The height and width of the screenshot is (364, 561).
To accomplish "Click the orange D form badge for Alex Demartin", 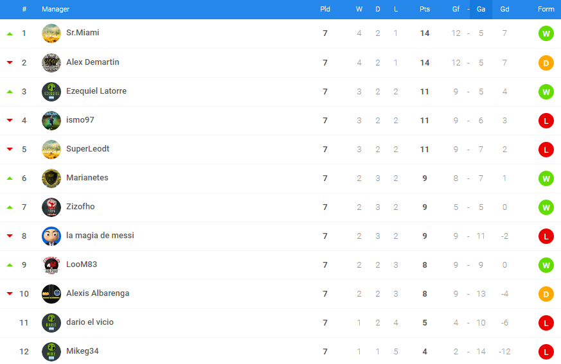I will click(546, 63).
